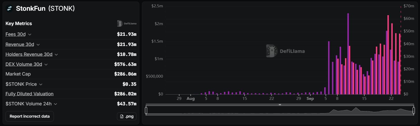Screen dimensions: 420x126
Task: Download chart via the .png button
Action: 127,116
